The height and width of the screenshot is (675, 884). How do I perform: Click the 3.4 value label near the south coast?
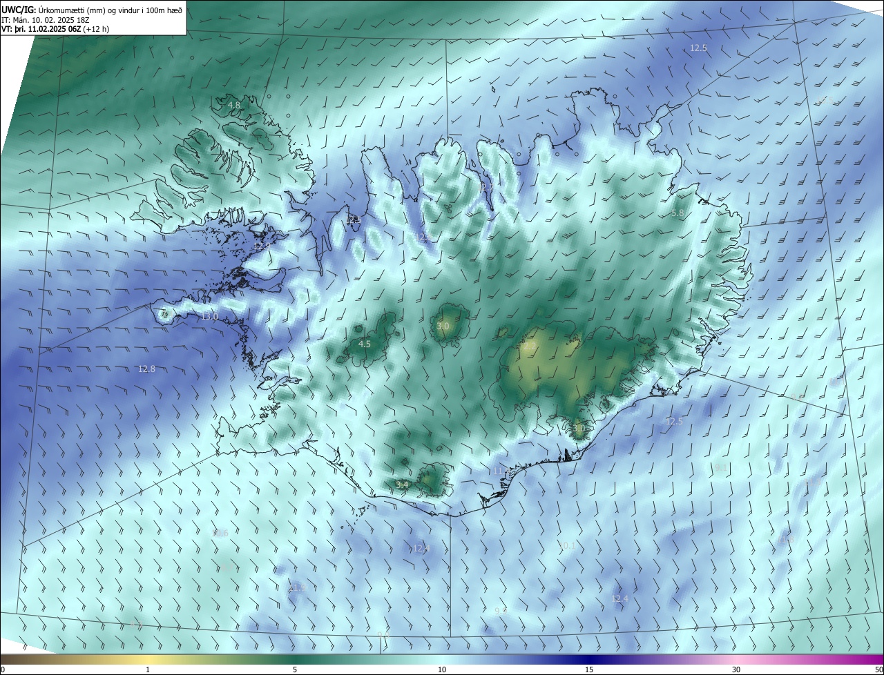coord(402,485)
